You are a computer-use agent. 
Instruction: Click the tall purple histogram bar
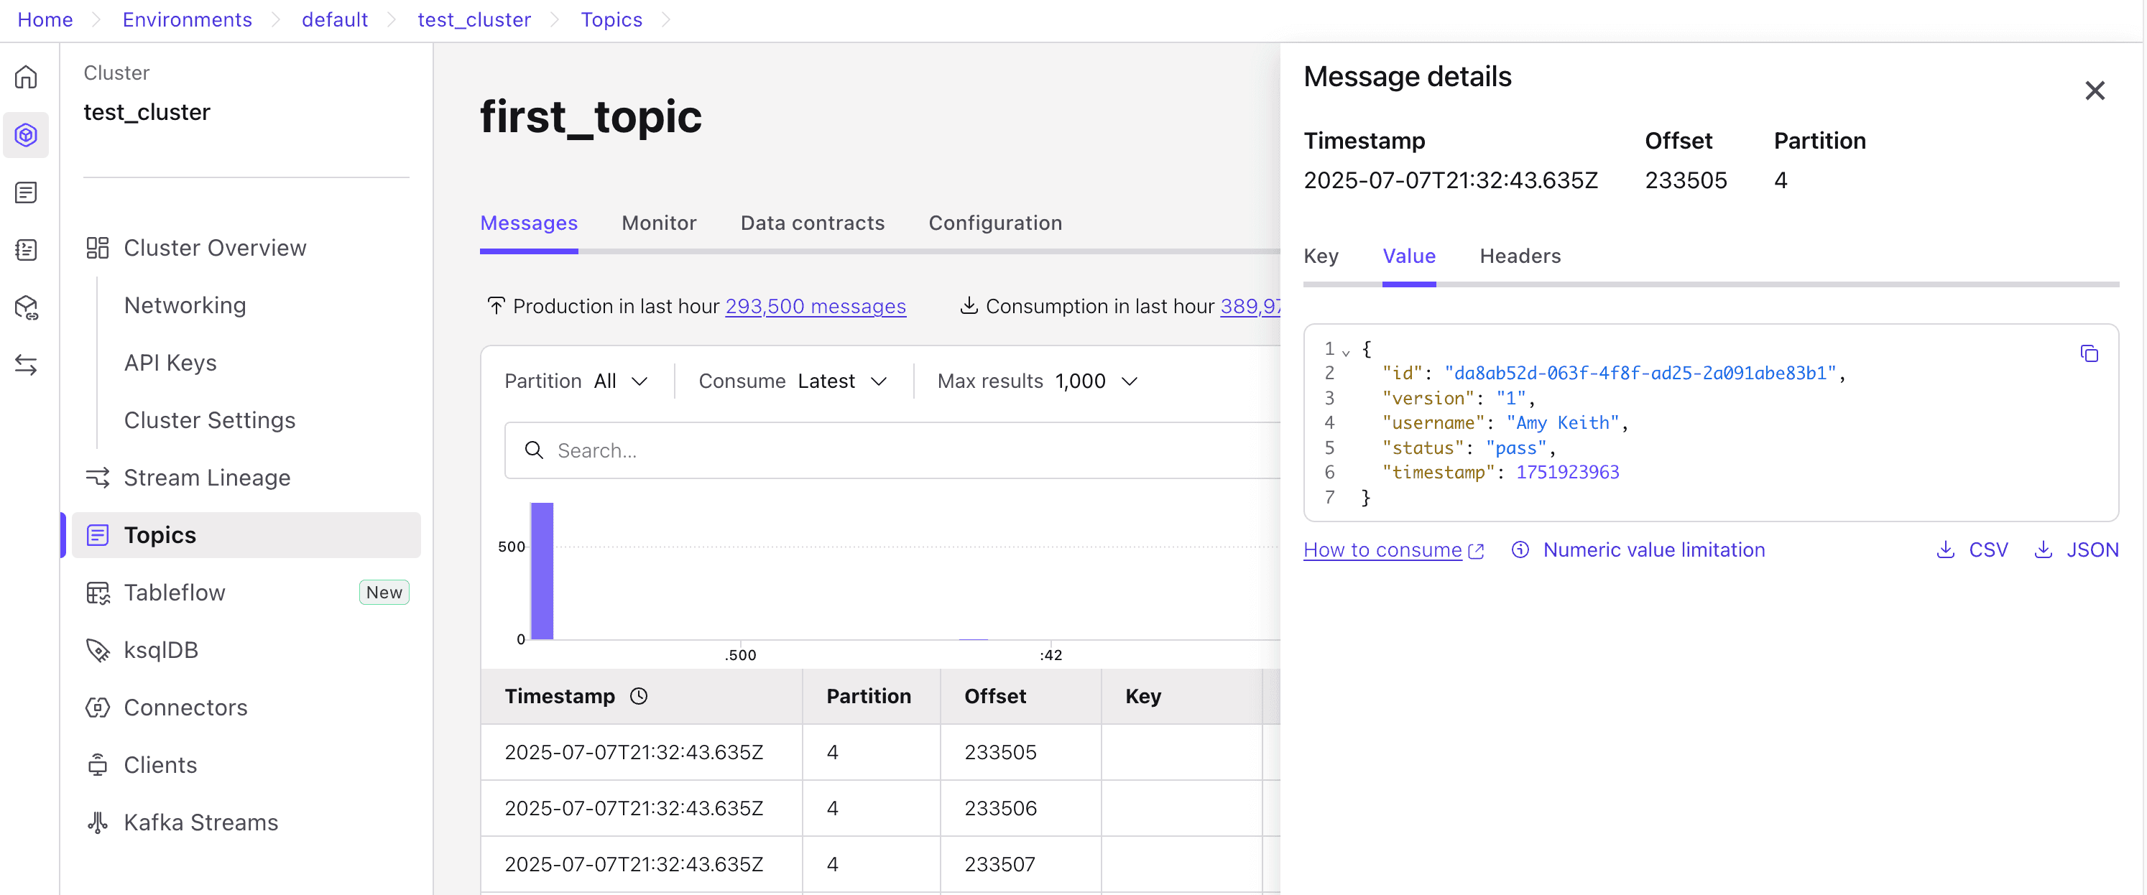(x=542, y=571)
